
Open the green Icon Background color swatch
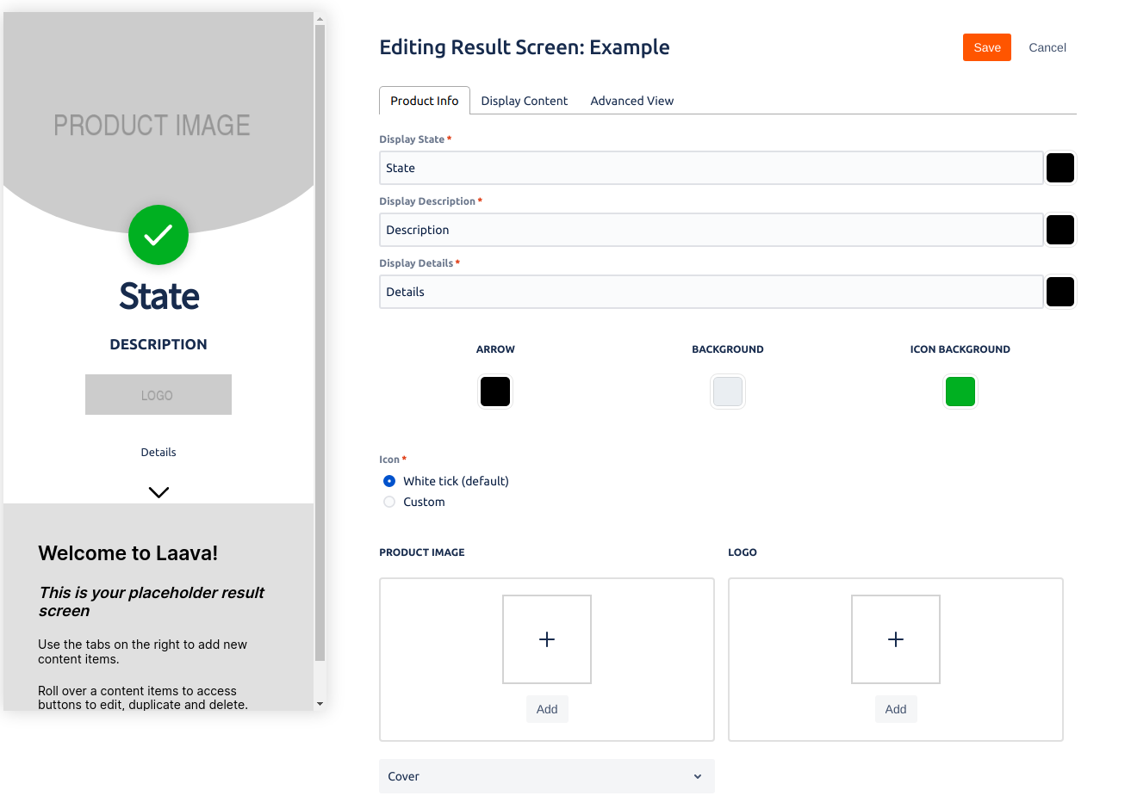click(960, 392)
